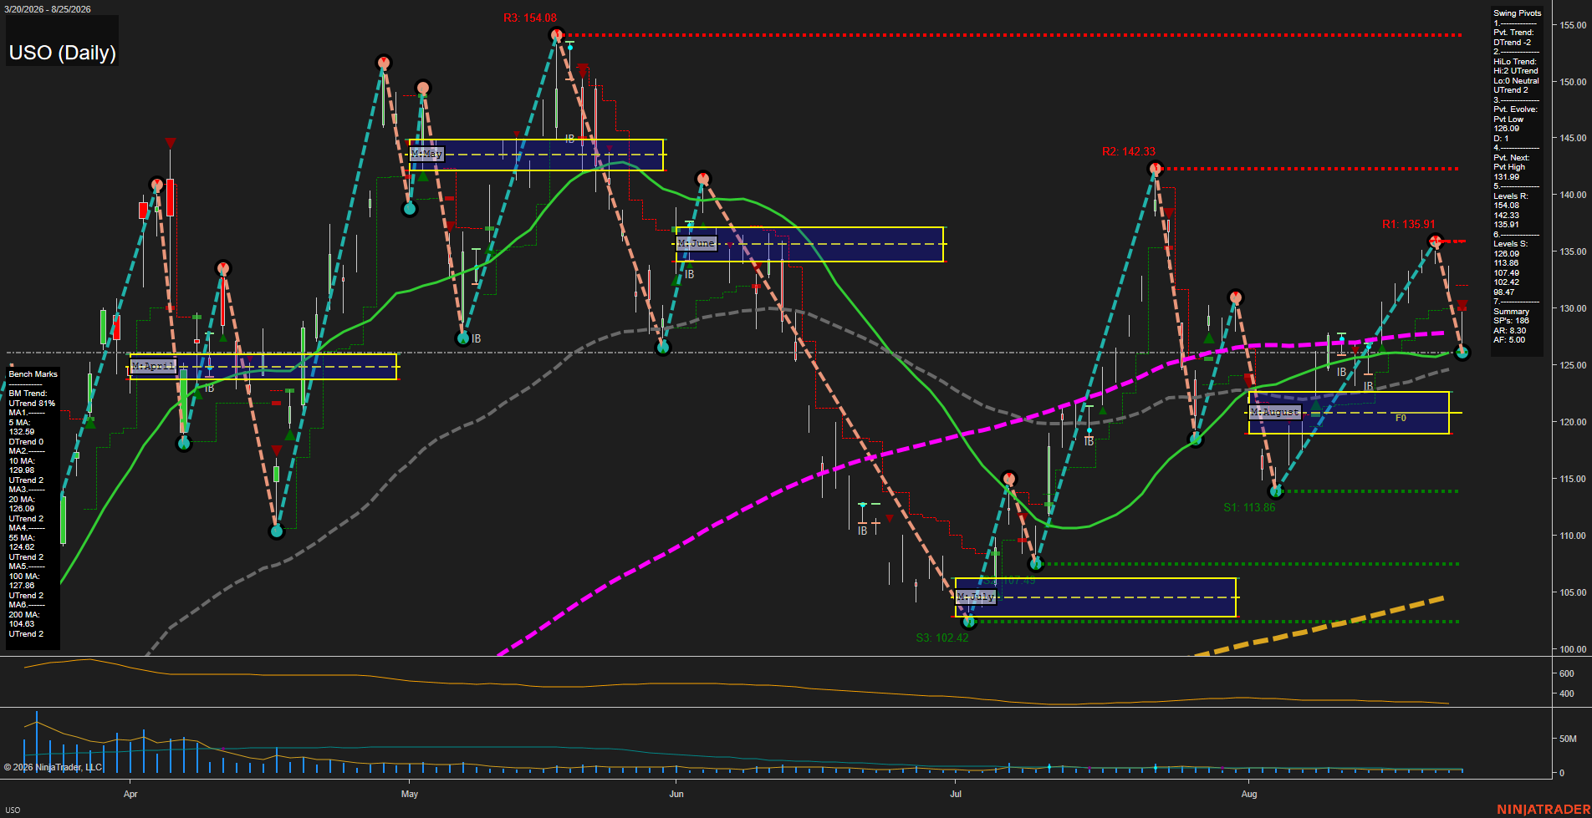Click the Apr label on time axis

130,794
